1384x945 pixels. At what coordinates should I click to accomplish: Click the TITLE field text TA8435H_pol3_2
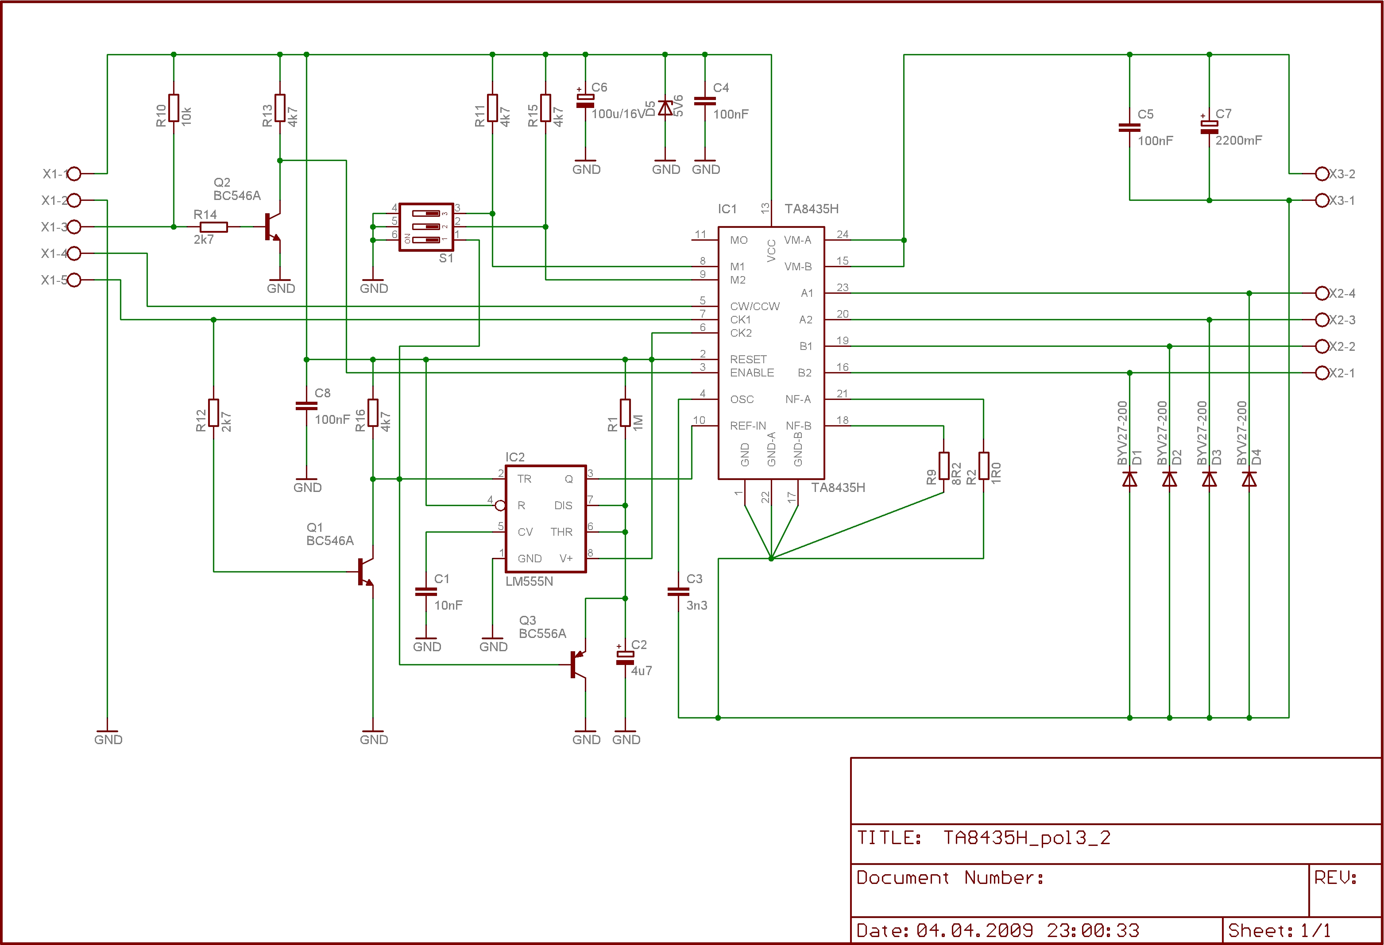pyautogui.click(x=1026, y=838)
